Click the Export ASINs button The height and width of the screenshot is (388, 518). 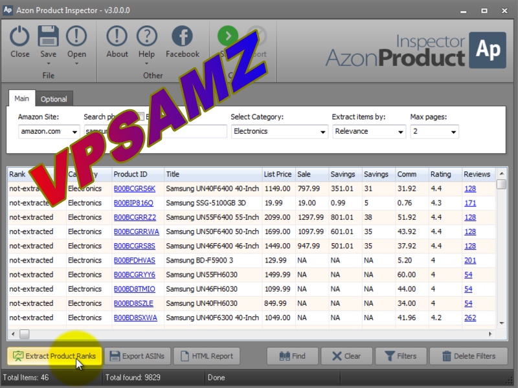tap(137, 356)
